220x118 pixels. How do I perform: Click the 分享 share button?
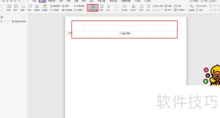point(204,1)
